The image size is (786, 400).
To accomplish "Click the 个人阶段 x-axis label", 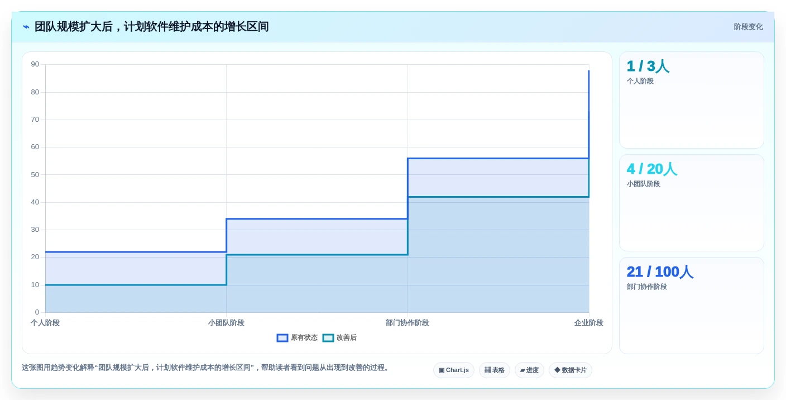I will pos(45,323).
